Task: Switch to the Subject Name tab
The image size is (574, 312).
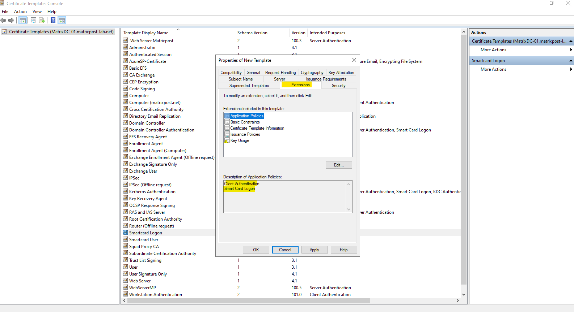Action: [x=241, y=79]
